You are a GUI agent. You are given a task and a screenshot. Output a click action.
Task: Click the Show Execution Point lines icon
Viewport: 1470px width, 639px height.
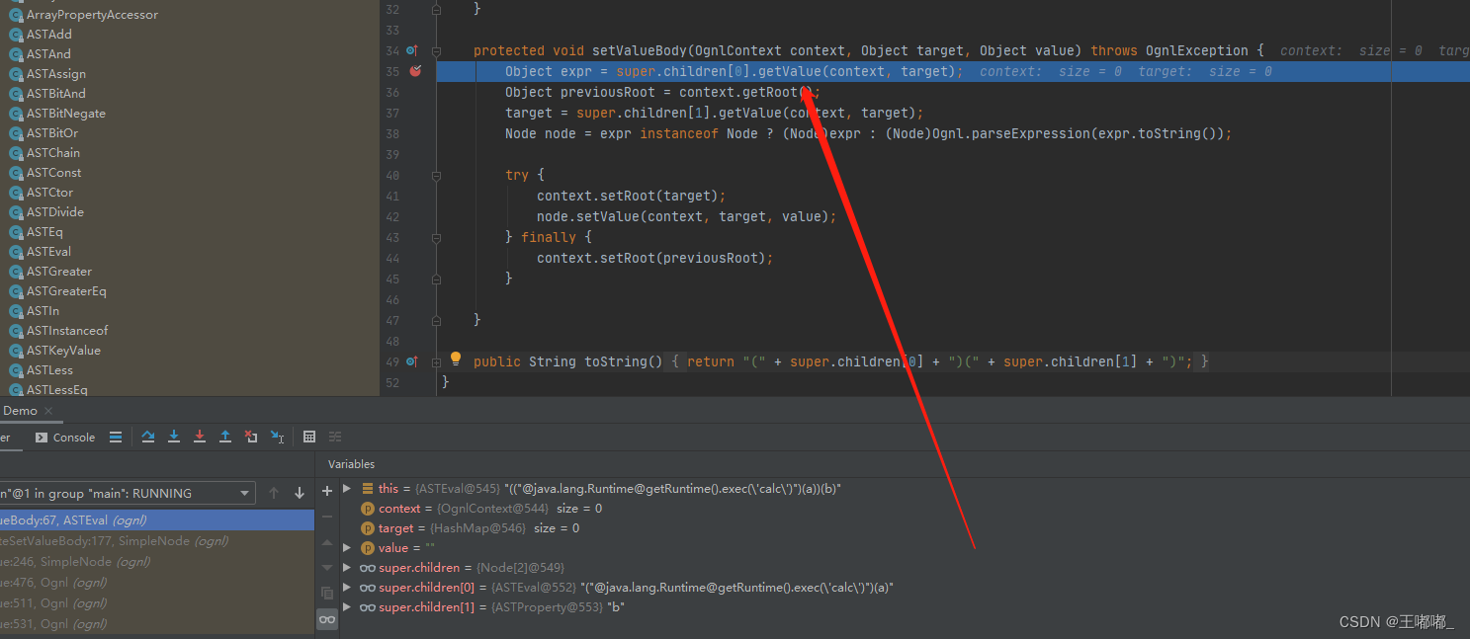point(116,437)
